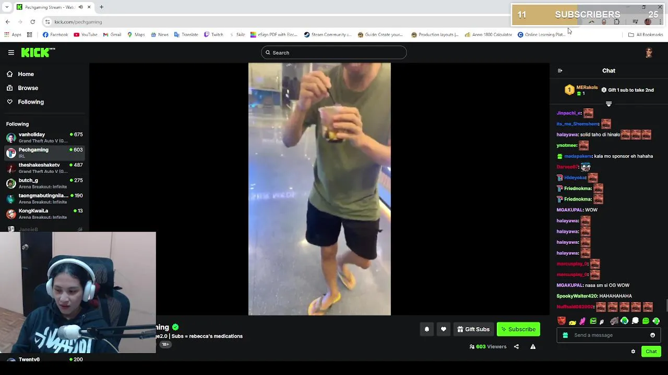Click the gift icon in message box
This screenshot has height=375, width=668.
click(565, 335)
